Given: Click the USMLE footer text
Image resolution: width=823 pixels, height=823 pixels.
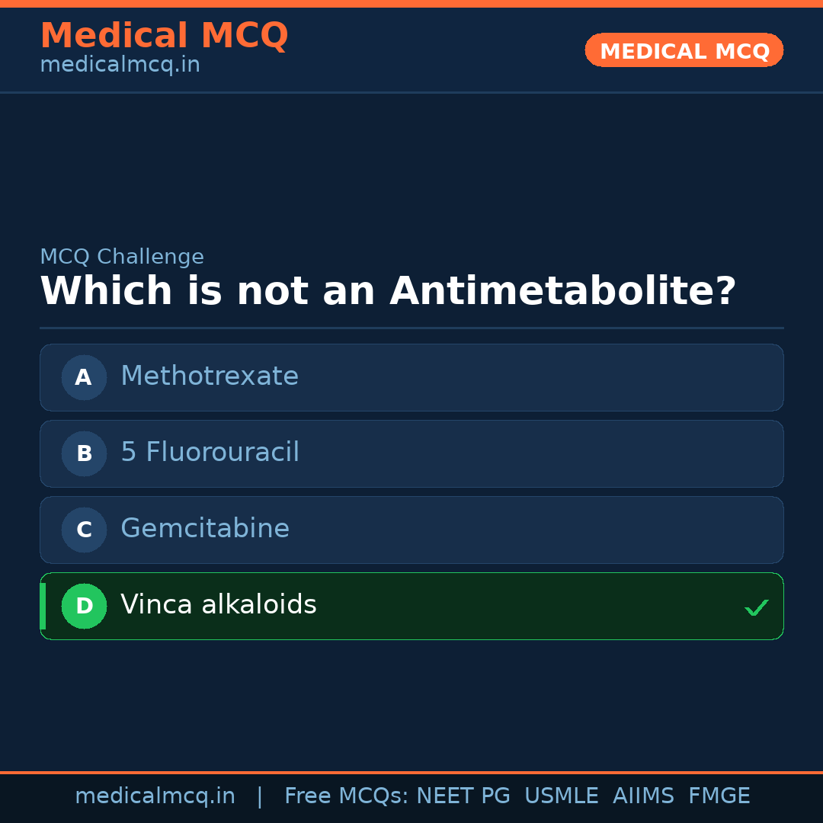Looking at the screenshot, I should click(x=561, y=796).
